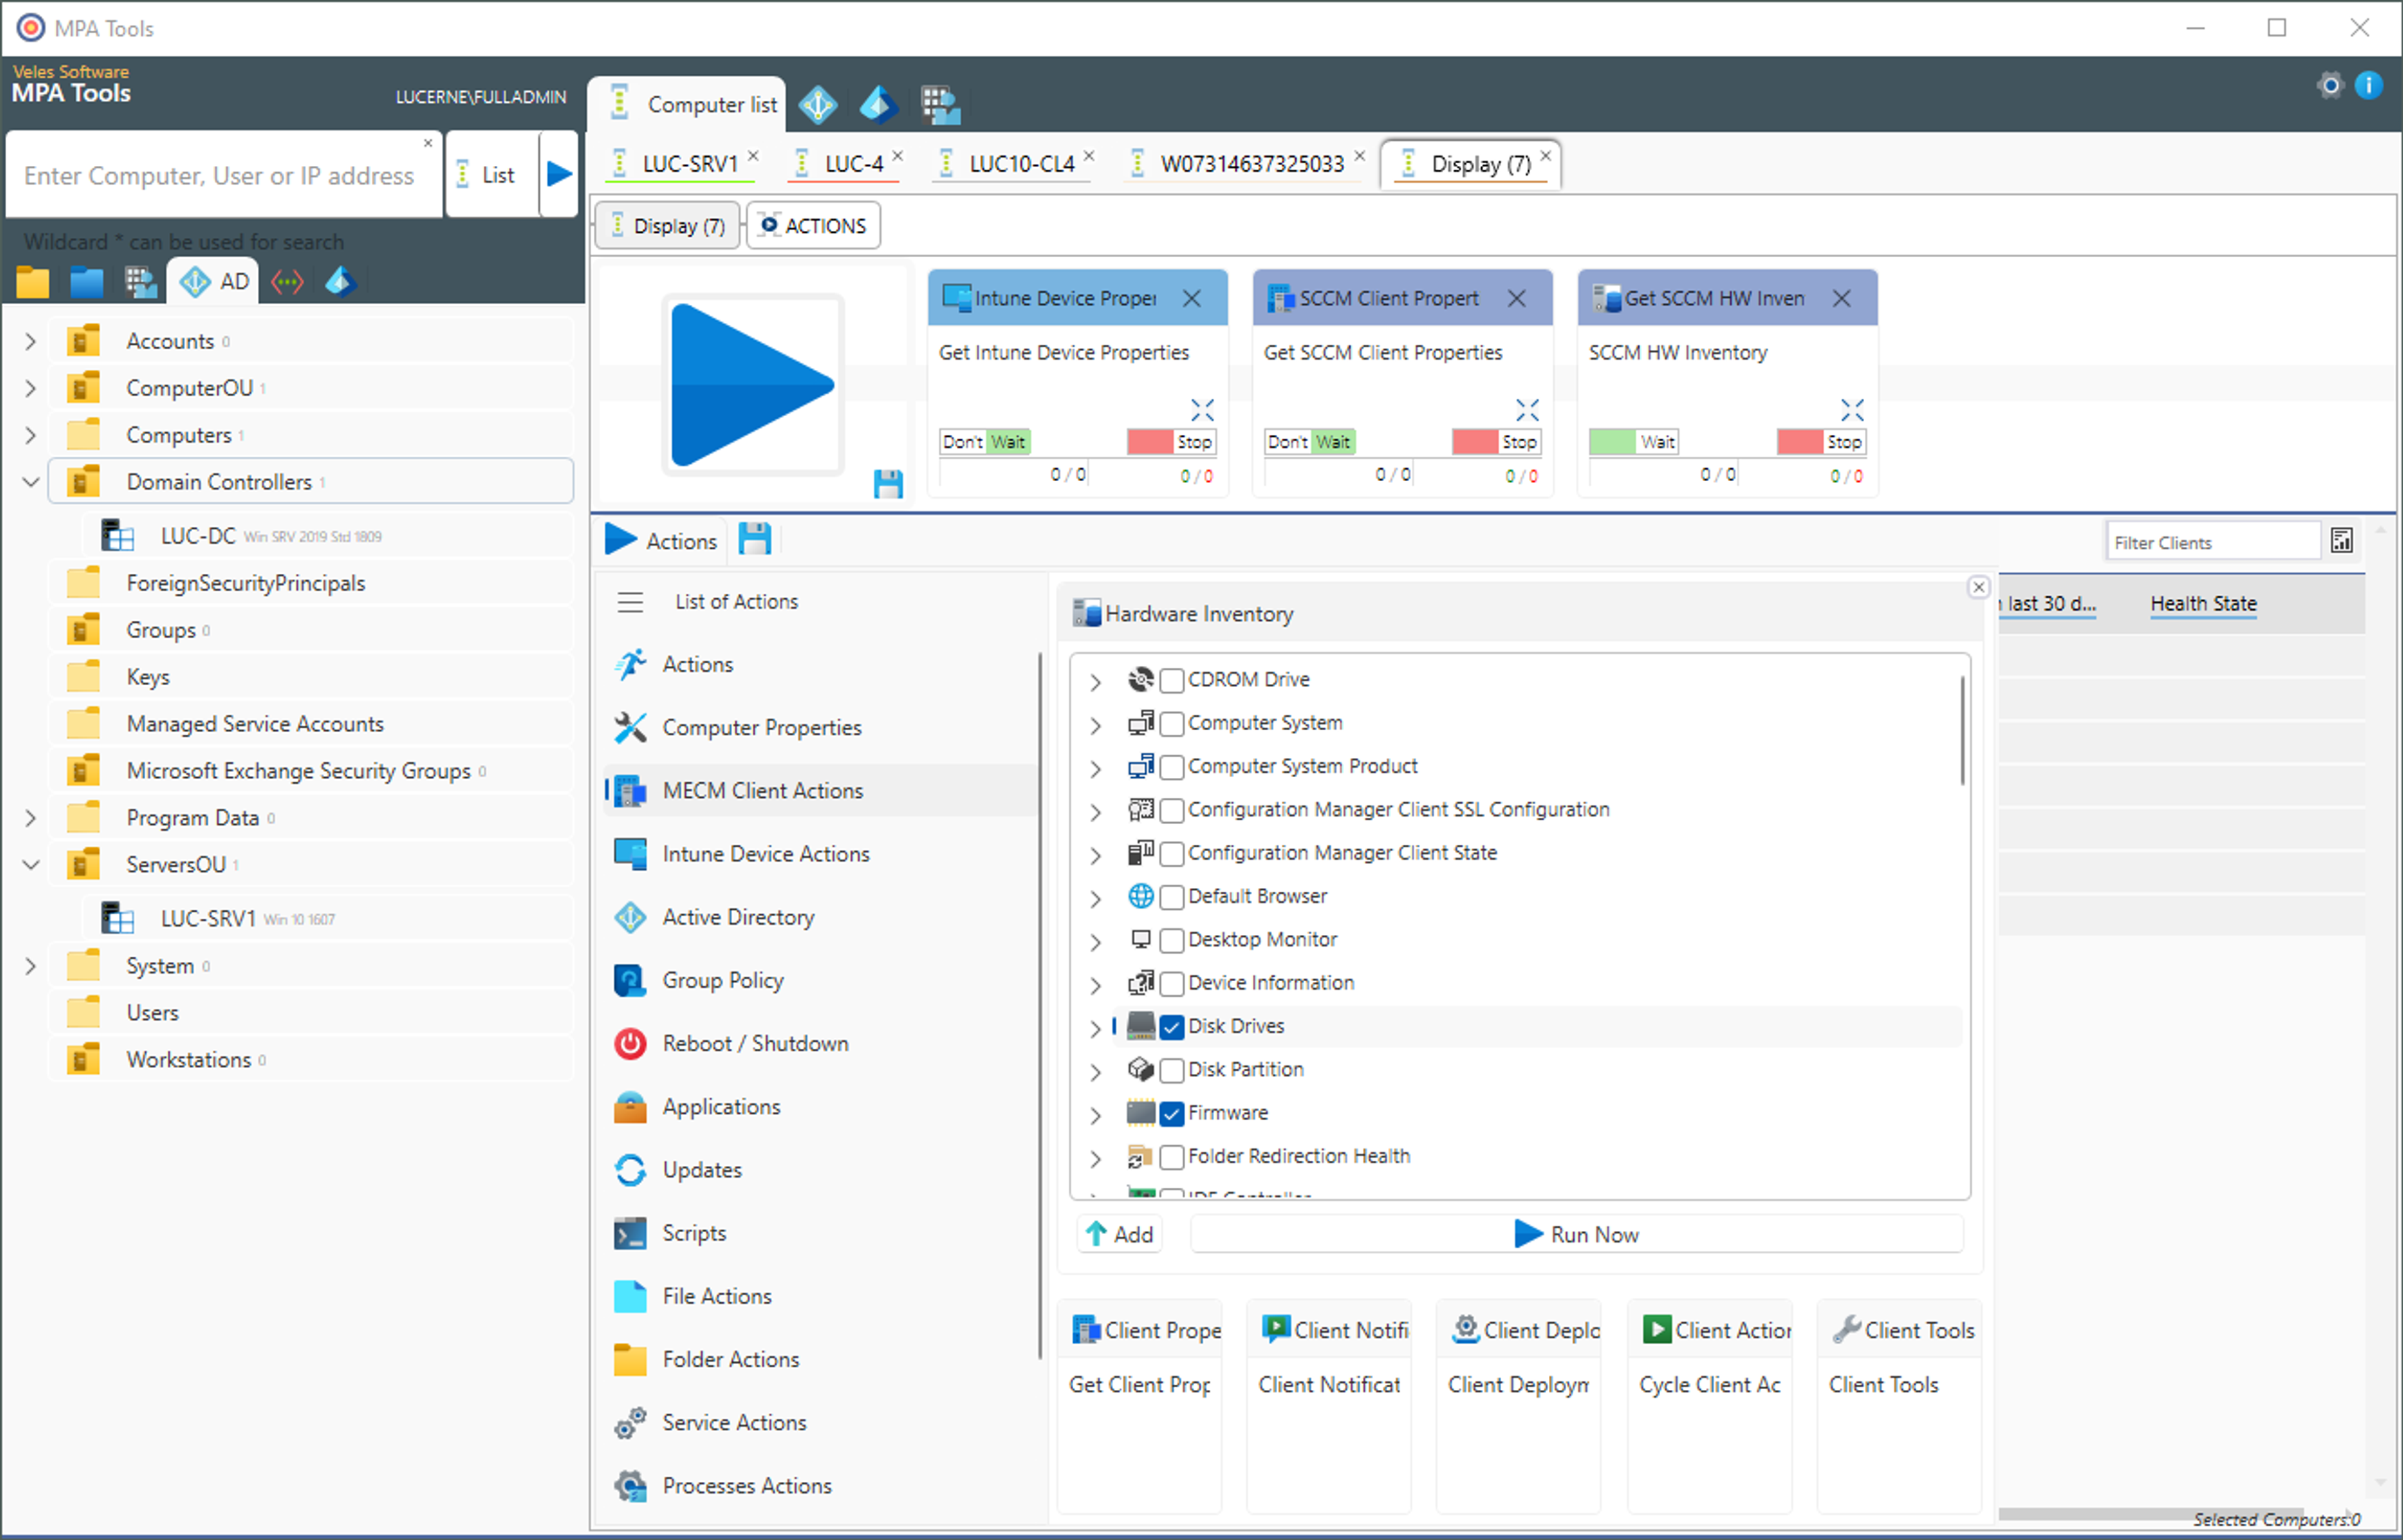Image resolution: width=2403 pixels, height=1540 pixels.
Task: Collapse the Domain Controllers folder
Action: coord(30,482)
